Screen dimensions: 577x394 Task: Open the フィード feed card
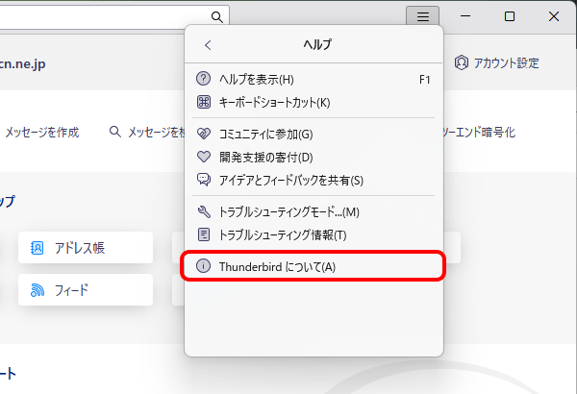pyautogui.click(x=85, y=289)
